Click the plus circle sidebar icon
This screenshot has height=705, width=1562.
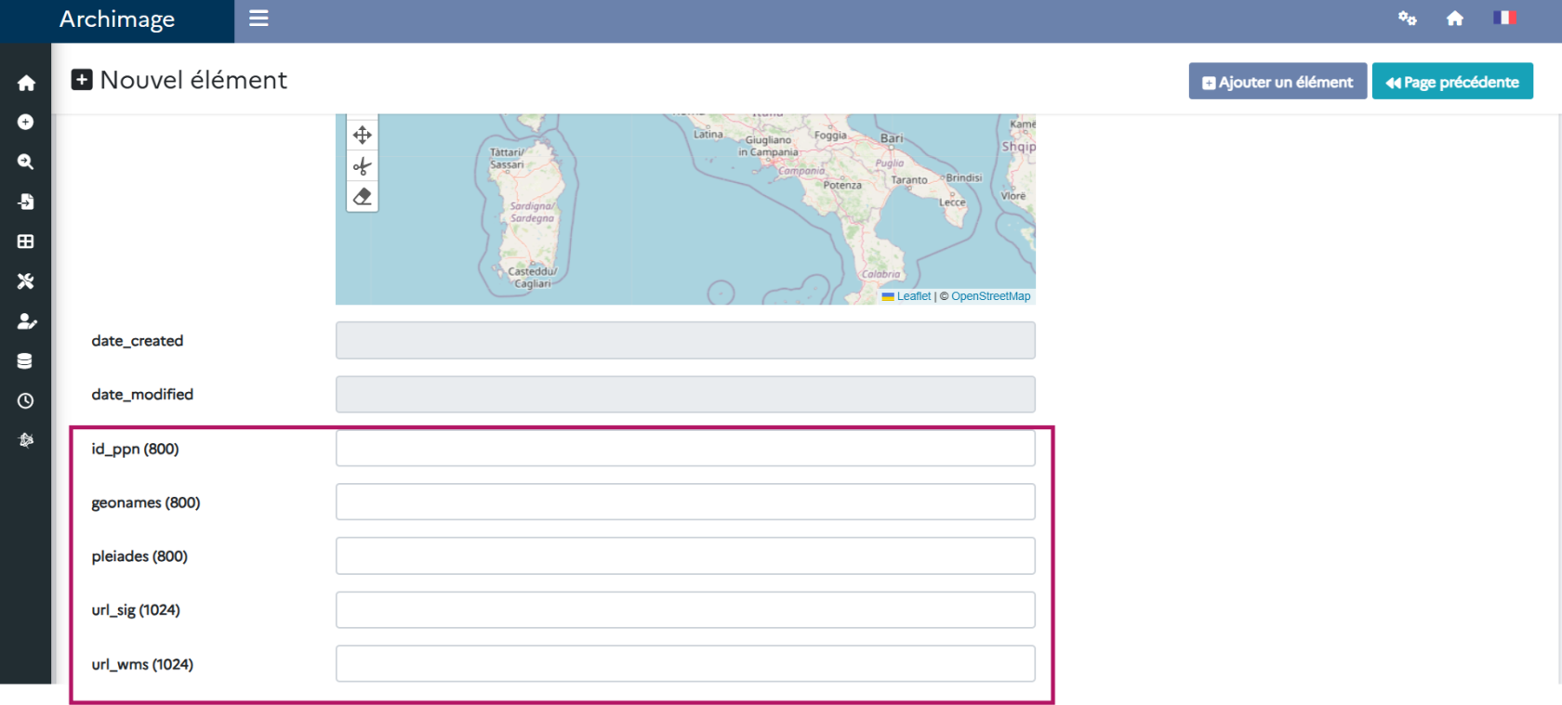(x=26, y=123)
